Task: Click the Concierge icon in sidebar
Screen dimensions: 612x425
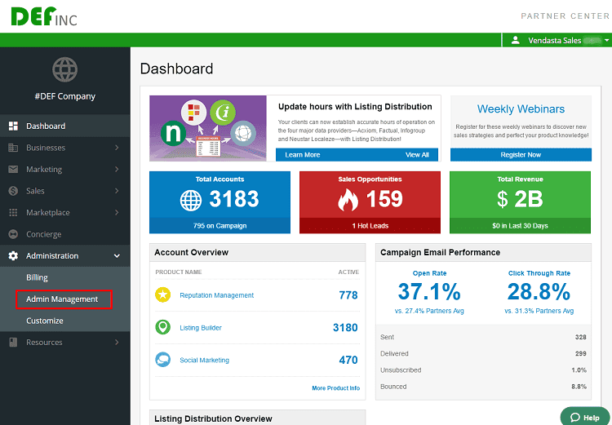Action: click(13, 234)
